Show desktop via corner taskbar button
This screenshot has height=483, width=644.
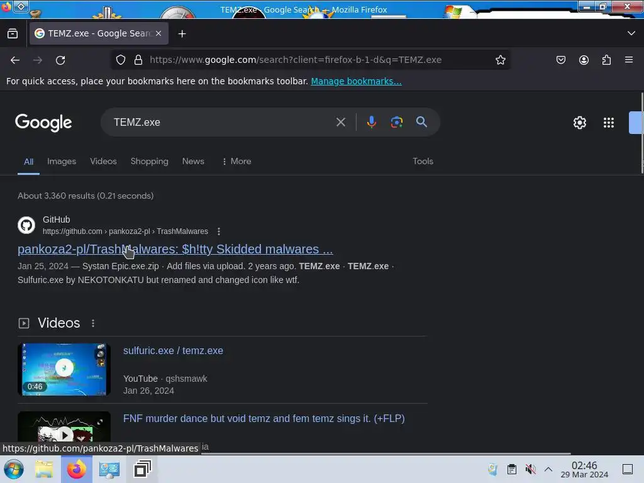(x=628, y=469)
